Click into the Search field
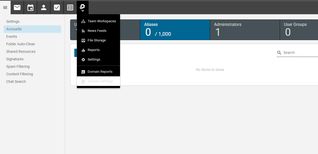This screenshot has width=318, height=154. coord(299,53)
